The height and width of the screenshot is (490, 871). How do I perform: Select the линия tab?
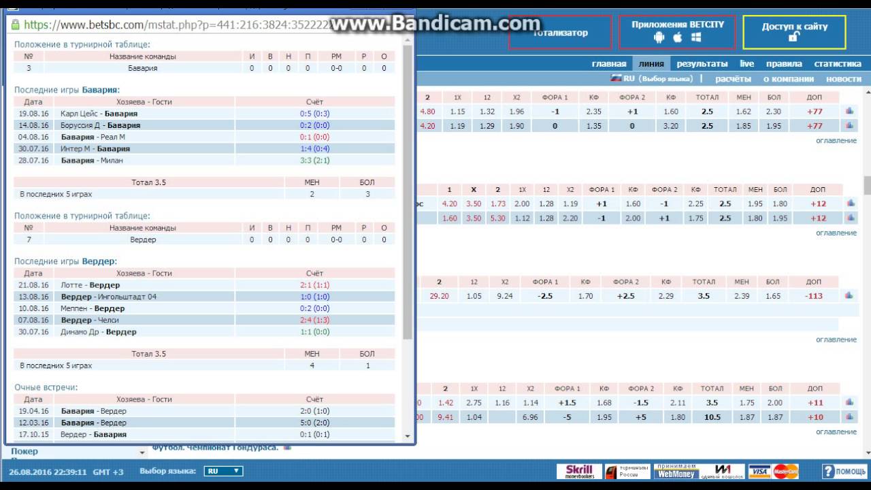[x=651, y=63]
